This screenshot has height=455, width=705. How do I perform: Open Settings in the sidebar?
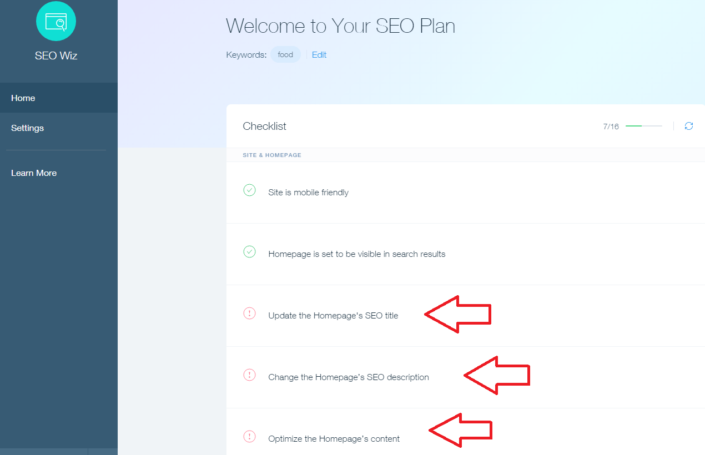[59, 128]
